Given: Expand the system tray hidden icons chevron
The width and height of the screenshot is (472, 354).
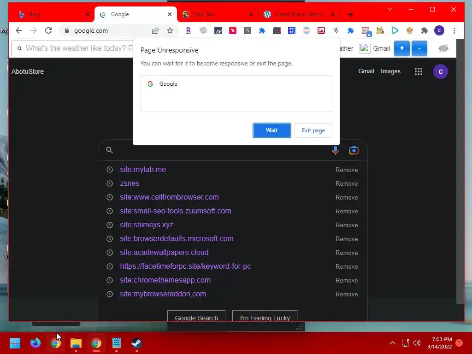Looking at the screenshot, I should pos(393,343).
